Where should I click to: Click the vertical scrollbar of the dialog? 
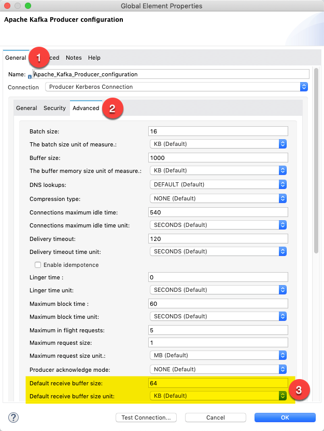(x=316, y=161)
